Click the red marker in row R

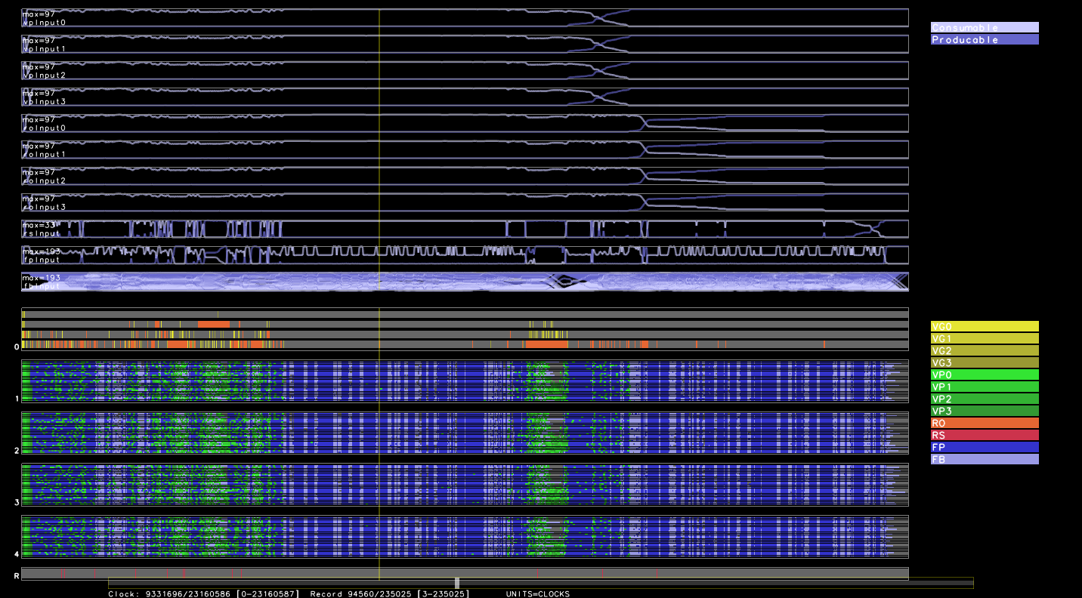point(184,574)
